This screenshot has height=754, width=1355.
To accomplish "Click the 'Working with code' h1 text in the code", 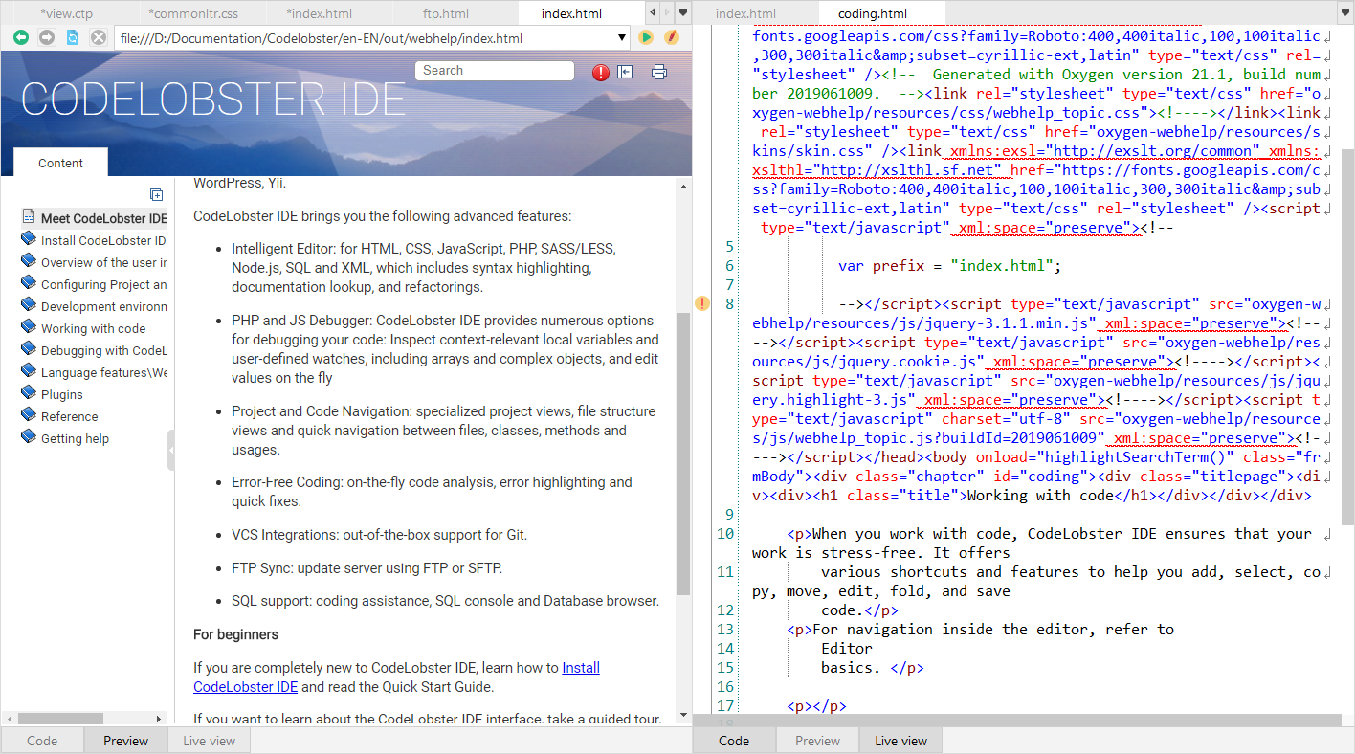I will pyautogui.click(x=1041, y=496).
